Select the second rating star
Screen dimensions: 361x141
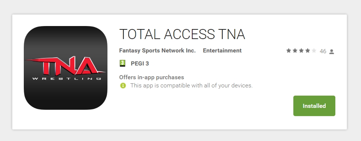point(295,51)
